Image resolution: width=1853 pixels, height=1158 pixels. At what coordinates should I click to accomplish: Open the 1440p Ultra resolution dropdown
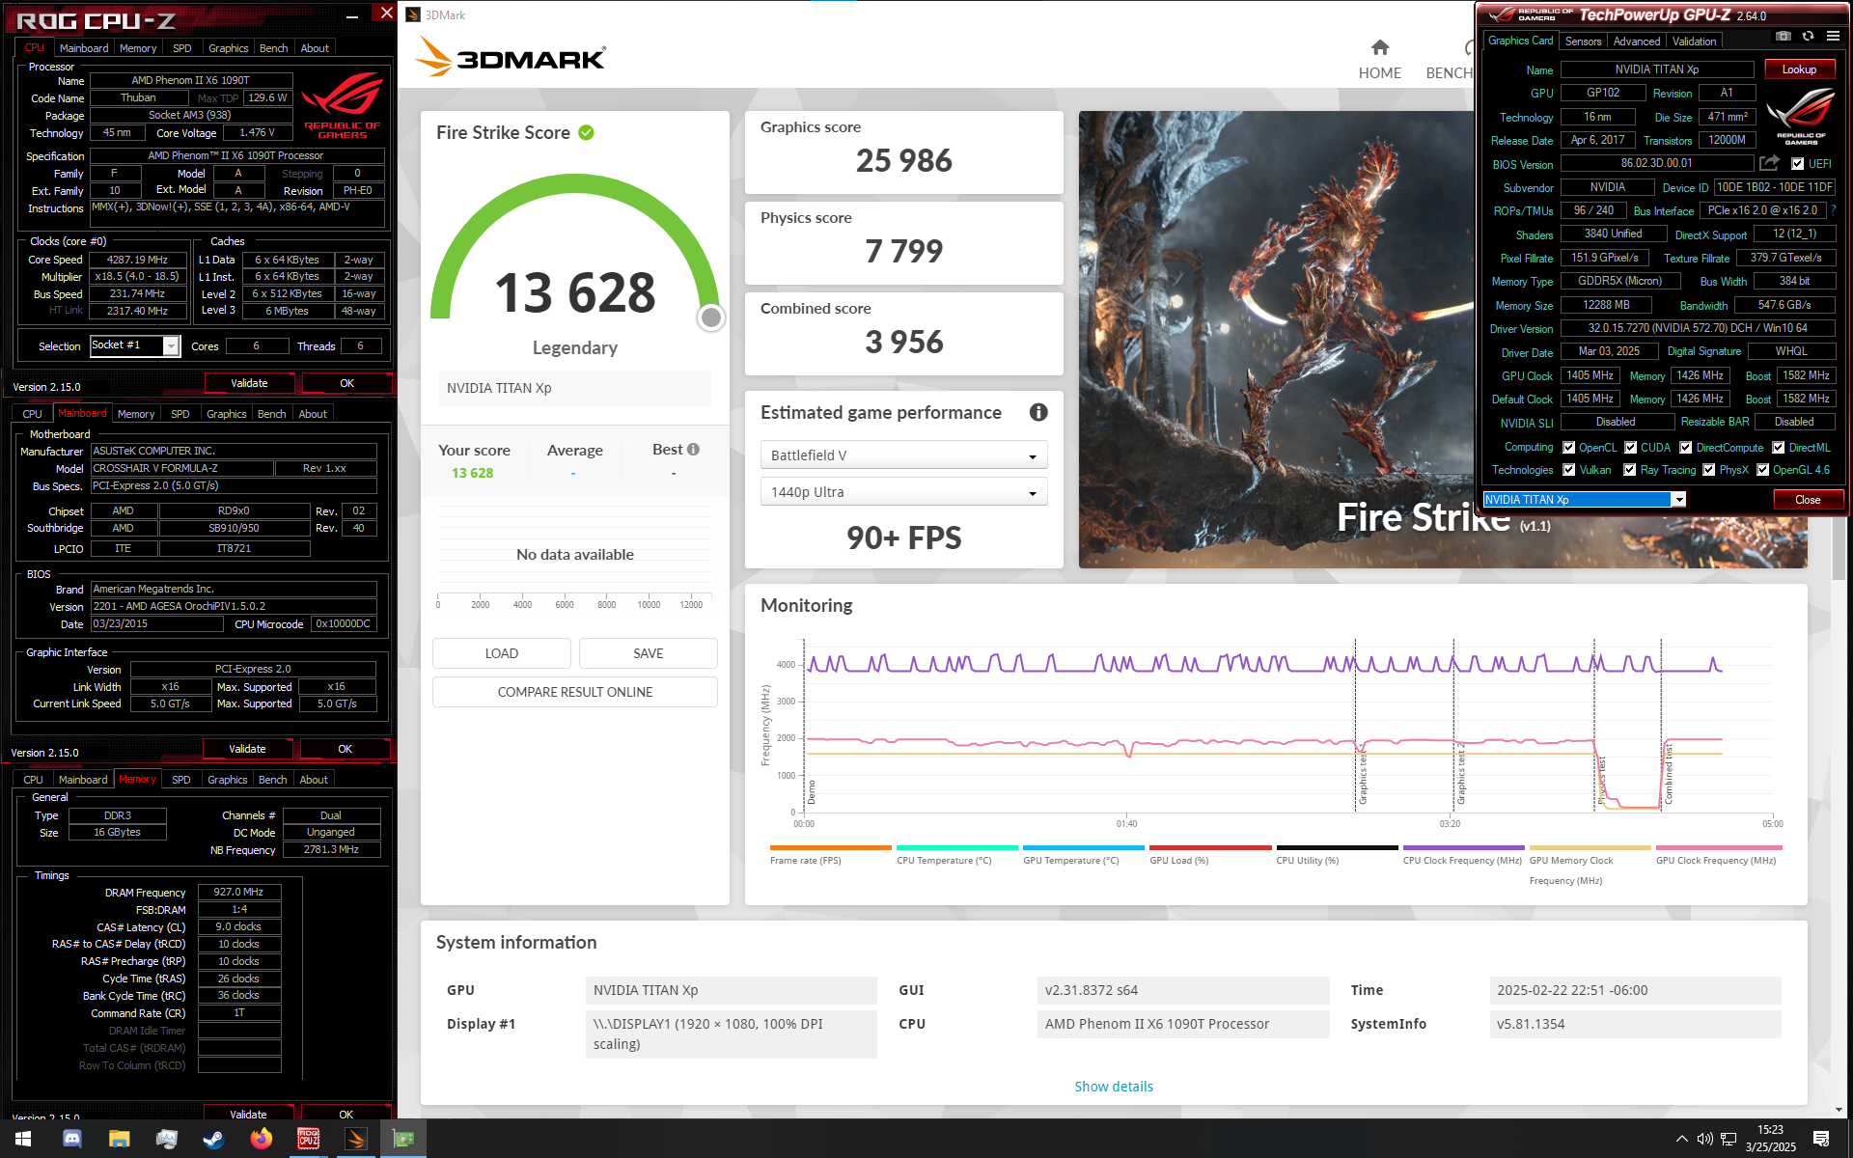[x=903, y=492]
